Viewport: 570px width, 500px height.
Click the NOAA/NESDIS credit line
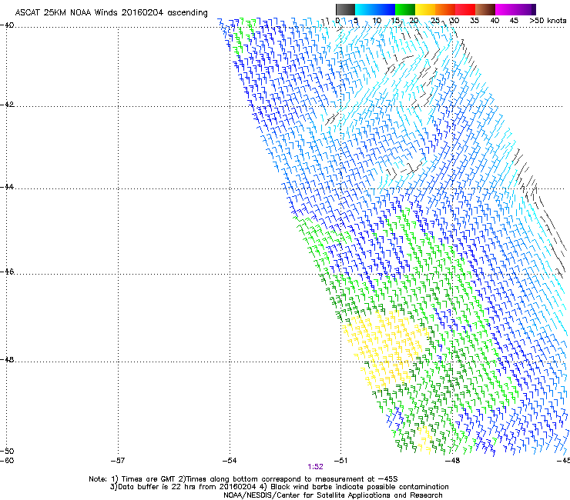pos(333,495)
